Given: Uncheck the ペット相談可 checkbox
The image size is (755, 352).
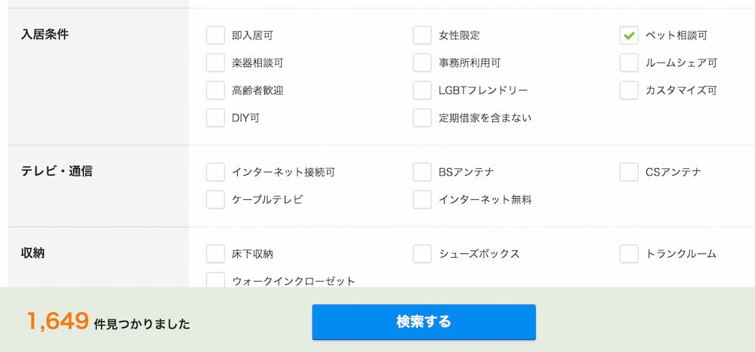Looking at the screenshot, I should 629,35.
